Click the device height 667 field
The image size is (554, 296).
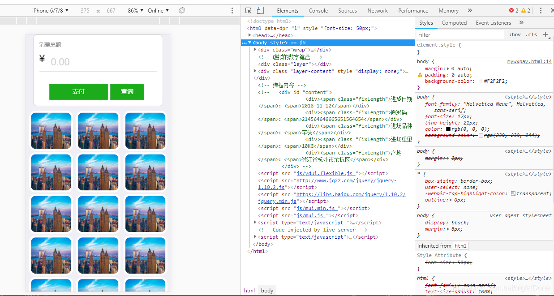click(x=111, y=10)
